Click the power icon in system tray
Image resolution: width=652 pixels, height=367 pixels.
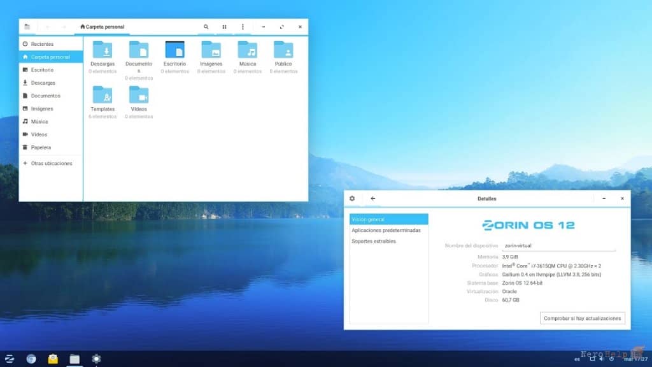[612, 359]
